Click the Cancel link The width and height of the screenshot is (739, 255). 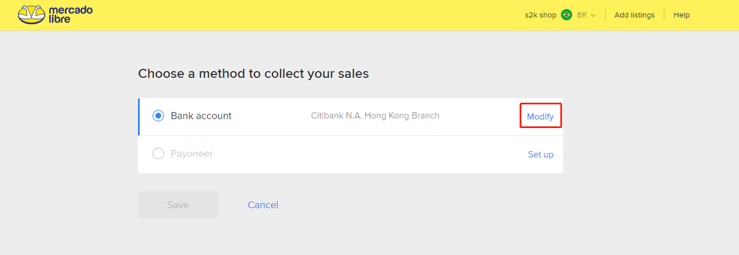pos(263,205)
